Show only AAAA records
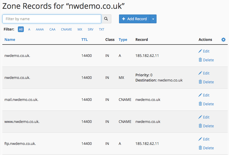229x155 pixels. pyautogui.click(x=40, y=29)
